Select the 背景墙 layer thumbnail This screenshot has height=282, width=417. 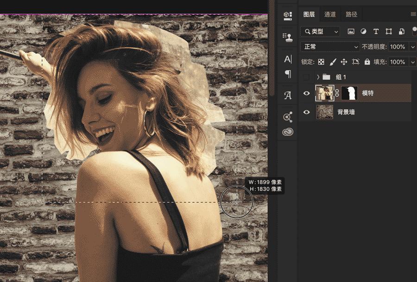pyautogui.click(x=324, y=112)
